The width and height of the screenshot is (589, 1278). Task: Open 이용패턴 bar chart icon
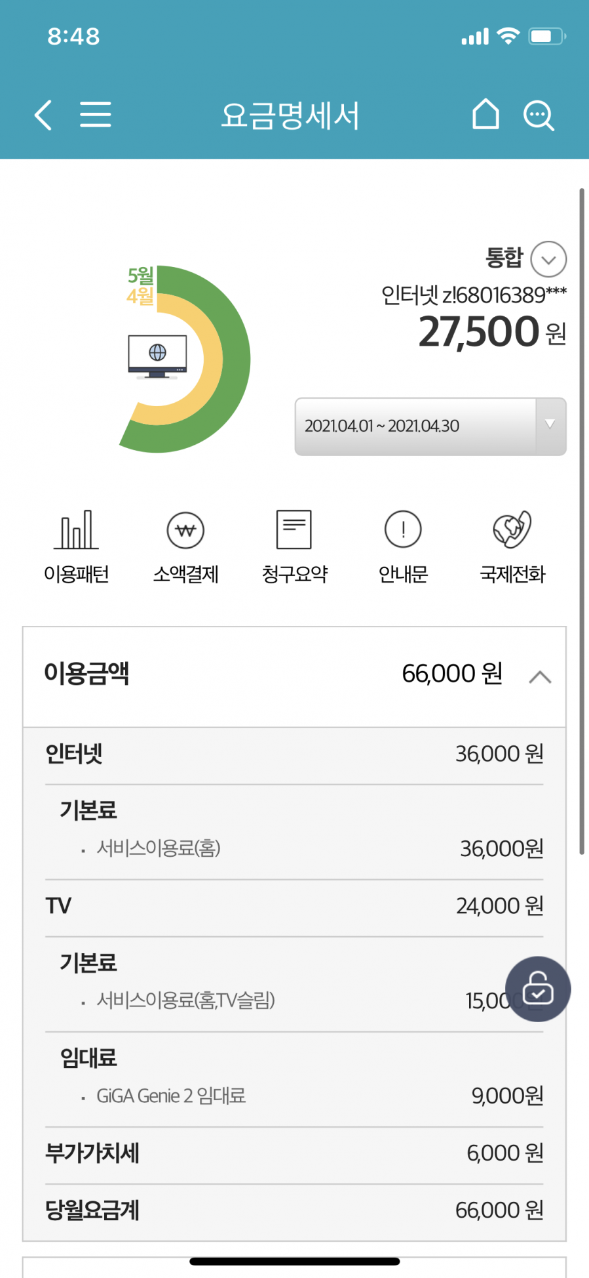[77, 530]
